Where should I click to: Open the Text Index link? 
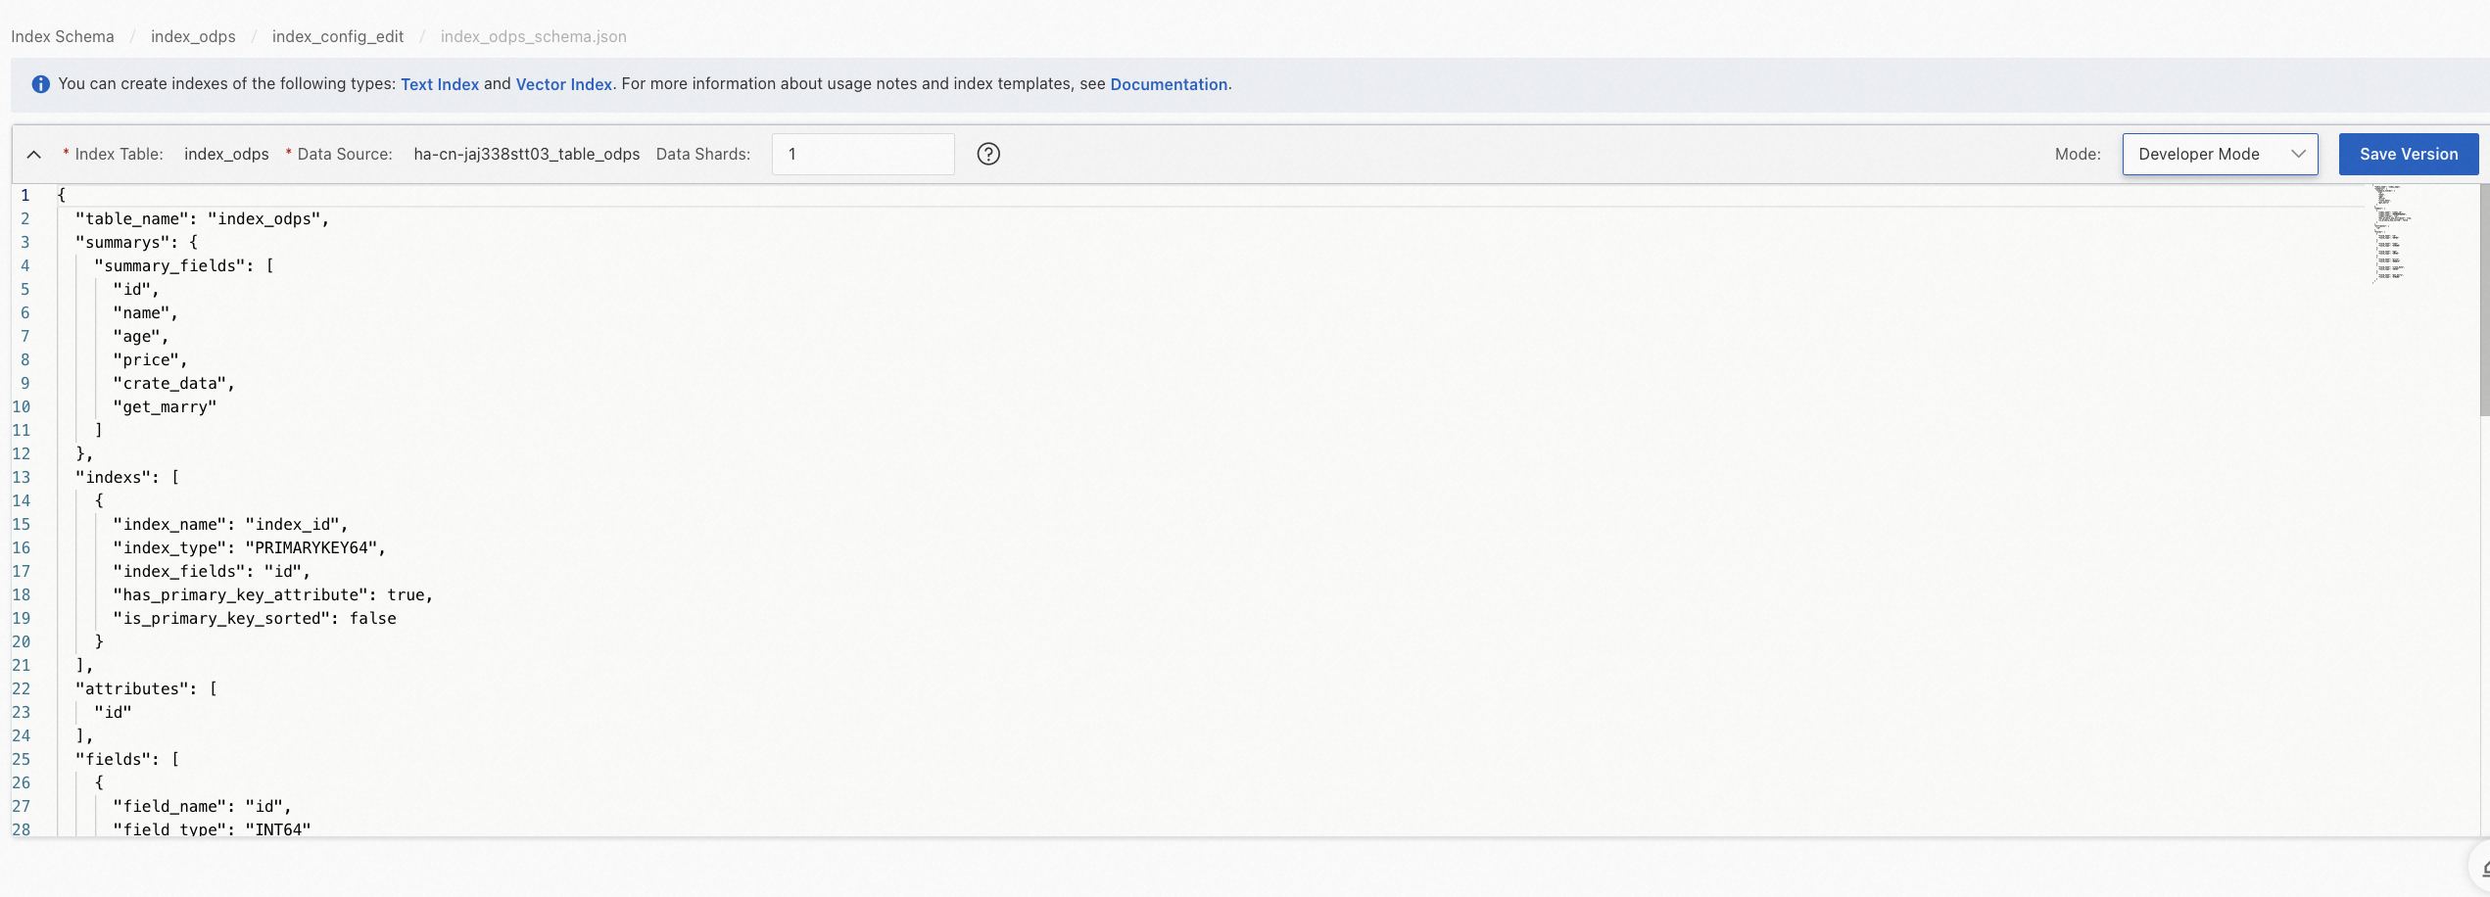pyautogui.click(x=440, y=84)
